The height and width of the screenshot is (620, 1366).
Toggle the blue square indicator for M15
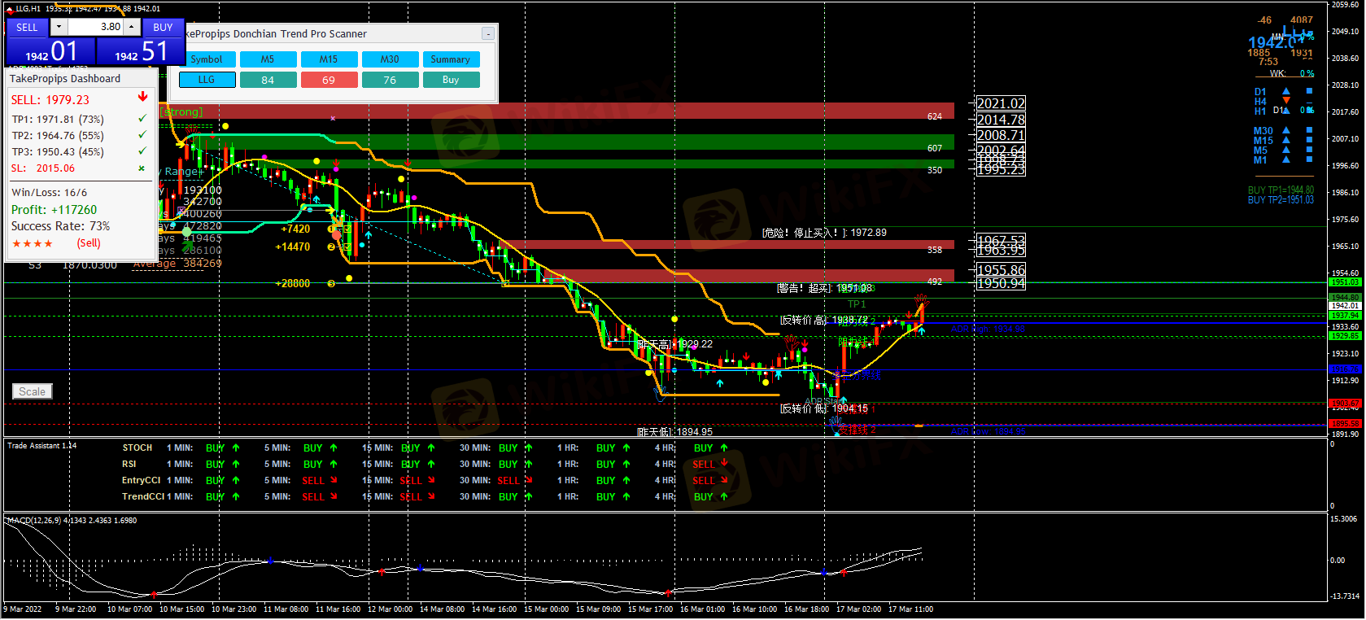click(1309, 140)
